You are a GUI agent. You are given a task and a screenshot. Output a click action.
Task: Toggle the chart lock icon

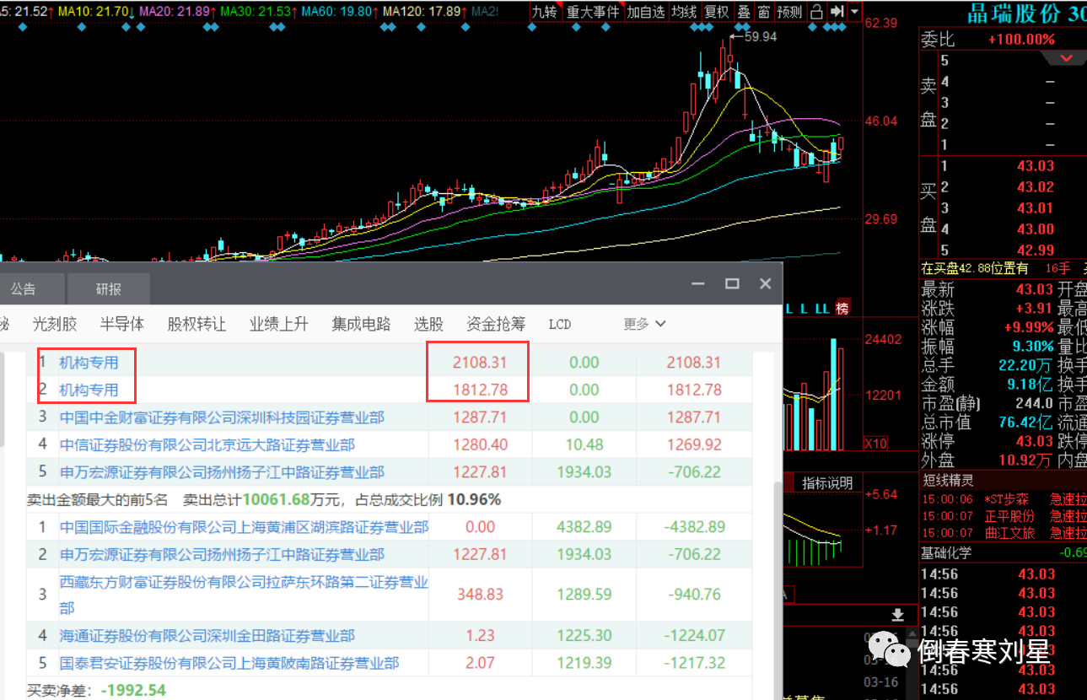816,12
